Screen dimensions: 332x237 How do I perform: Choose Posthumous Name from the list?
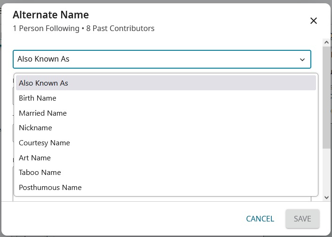(50, 188)
